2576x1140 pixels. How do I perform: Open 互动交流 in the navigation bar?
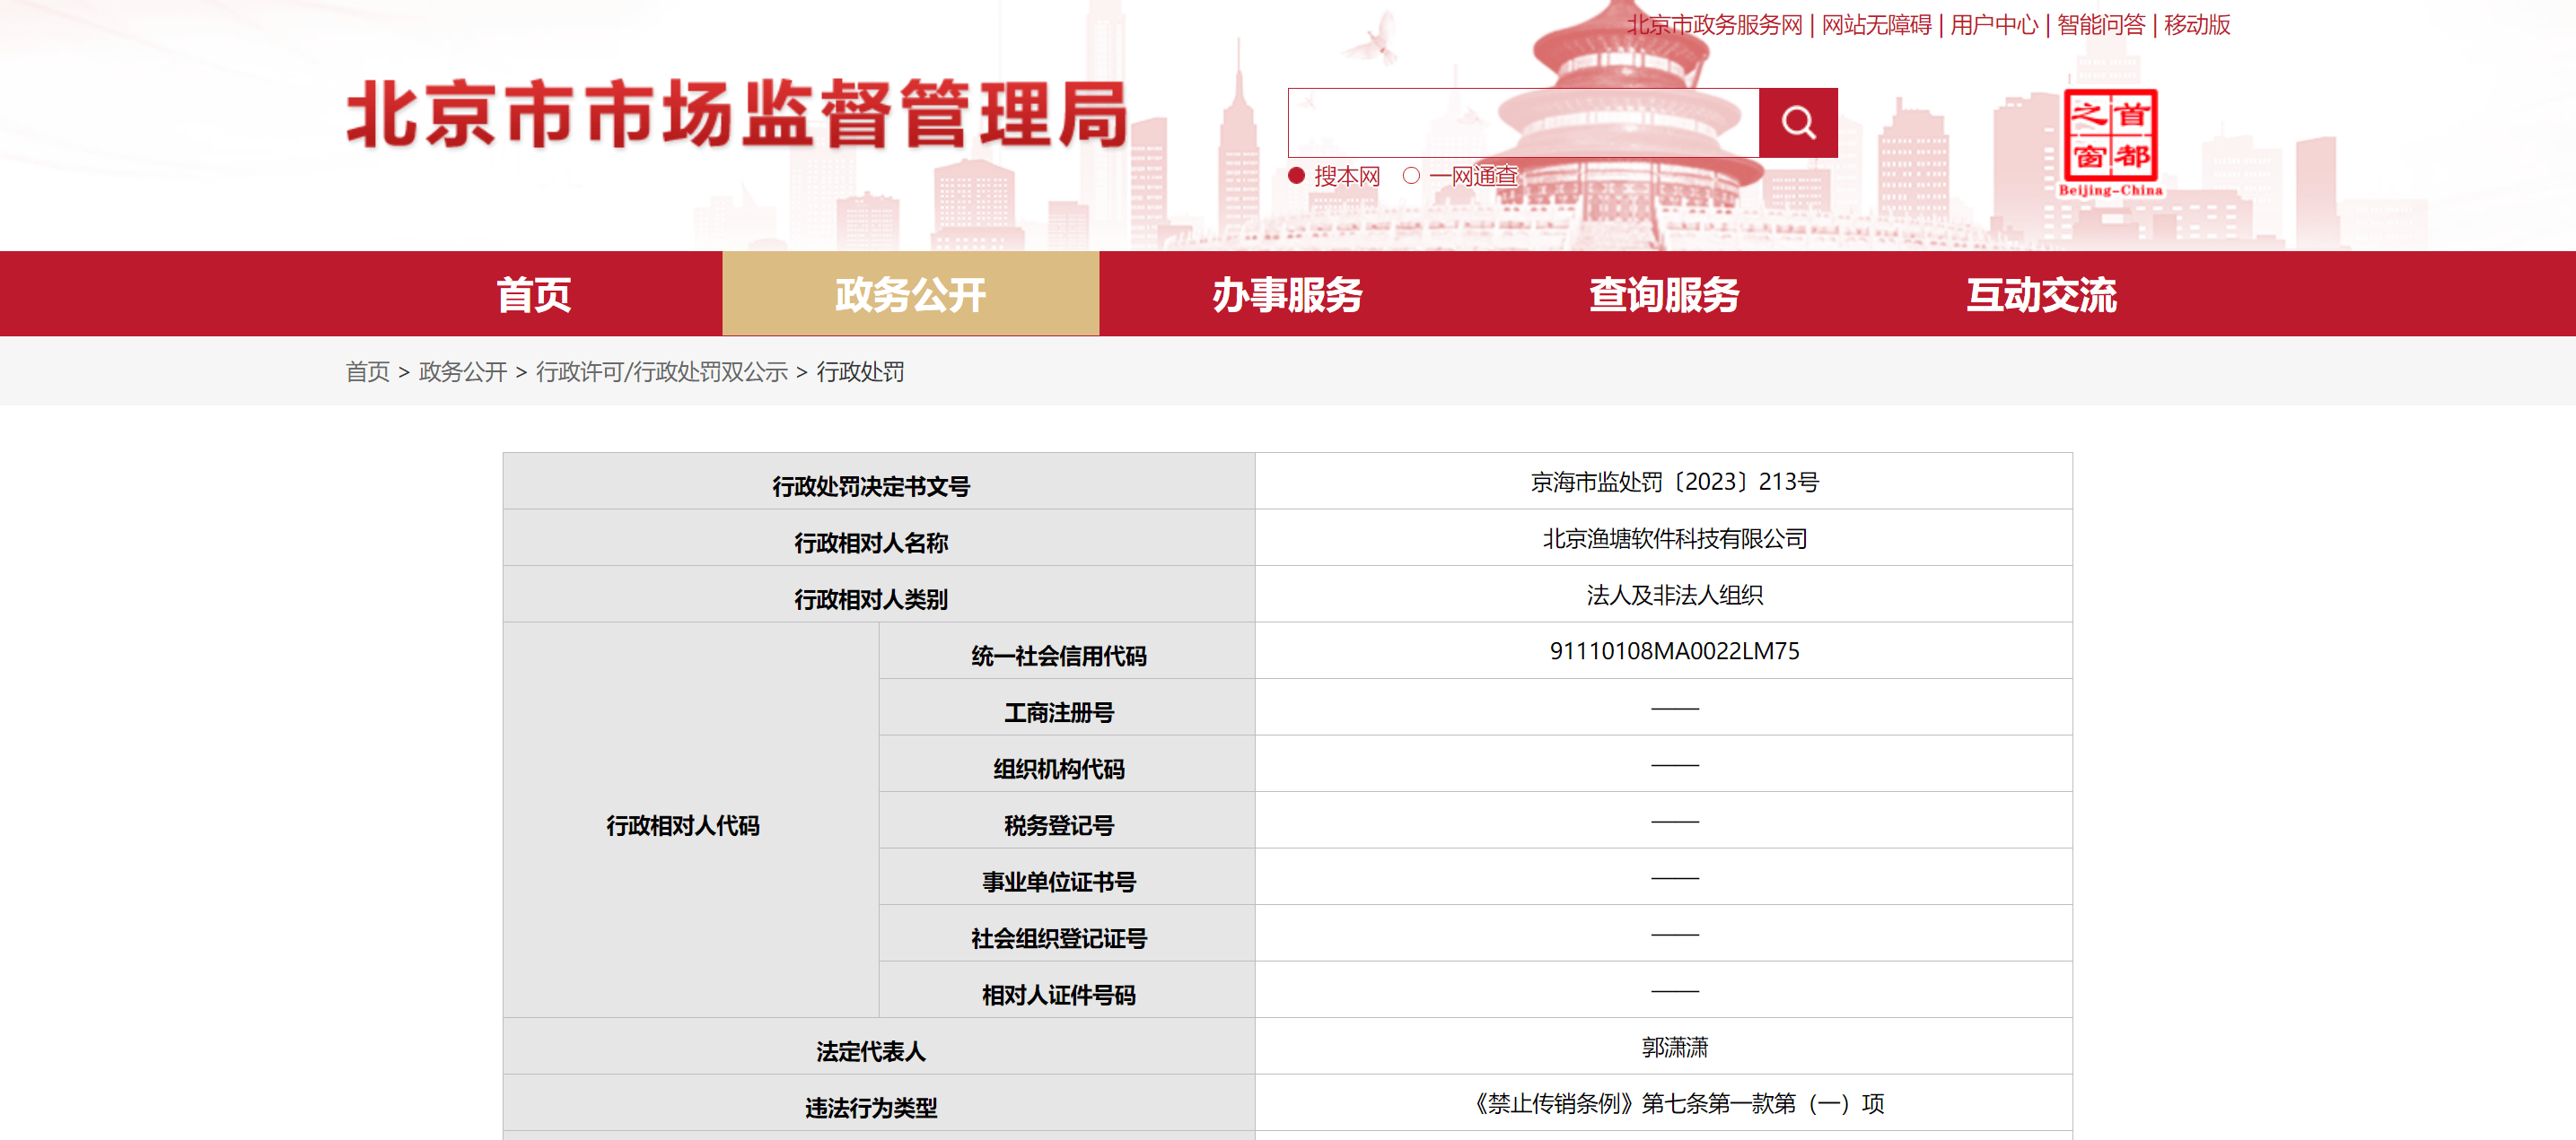click(x=2041, y=295)
